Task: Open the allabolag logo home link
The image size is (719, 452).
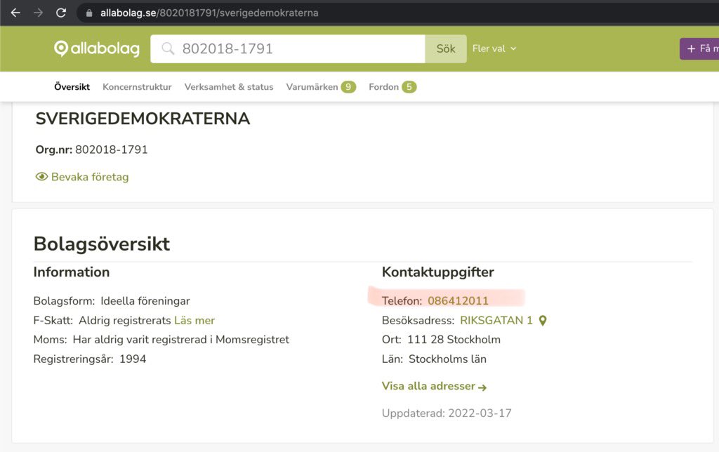Action: [97, 48]
